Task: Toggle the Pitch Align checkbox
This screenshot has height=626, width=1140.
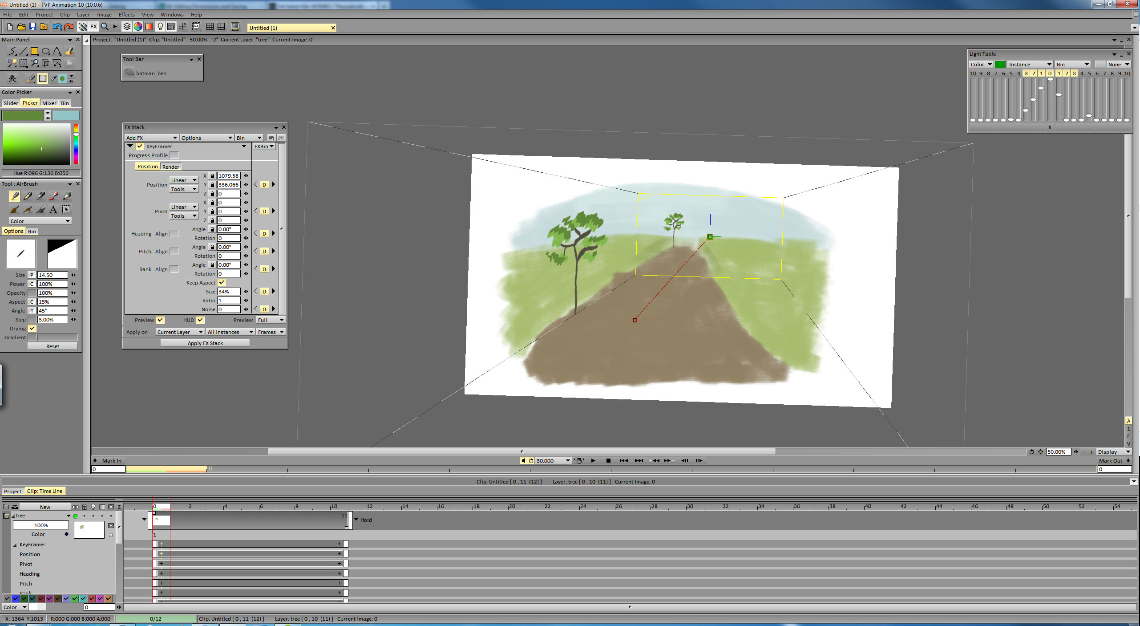Action: pyautogui.click(x=174, y=252)
